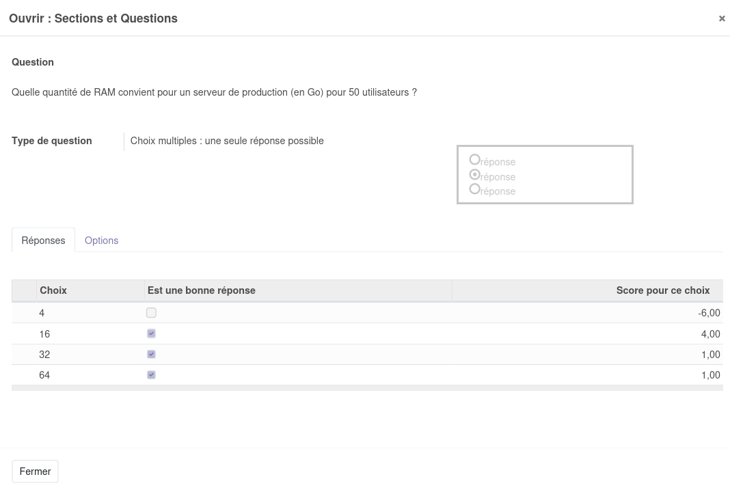This screenshot has width=730, height=492.
Task: Click the Fermer button
Action: click(x=35, y=471)
